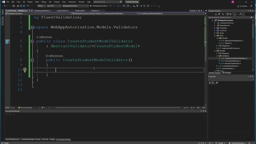The image size is (256, 144).
Task: Click the wrench Properties icon in Solution Explorer toolbar
Action: pos(240,14)
